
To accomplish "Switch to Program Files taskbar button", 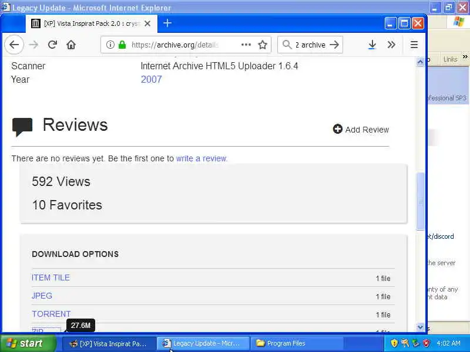I will 297,344.
